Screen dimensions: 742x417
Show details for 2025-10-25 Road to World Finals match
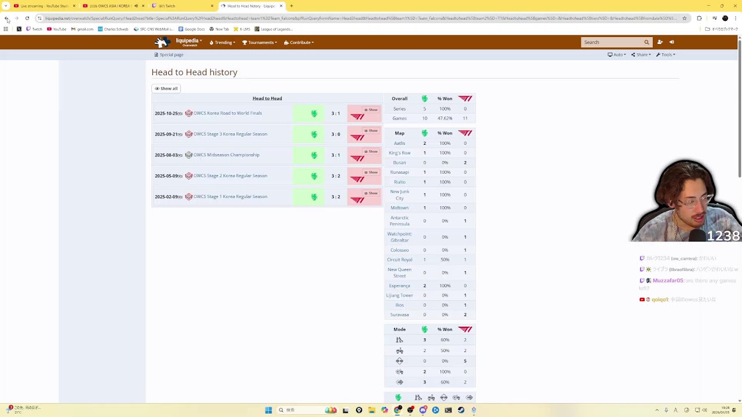[370, 109]
